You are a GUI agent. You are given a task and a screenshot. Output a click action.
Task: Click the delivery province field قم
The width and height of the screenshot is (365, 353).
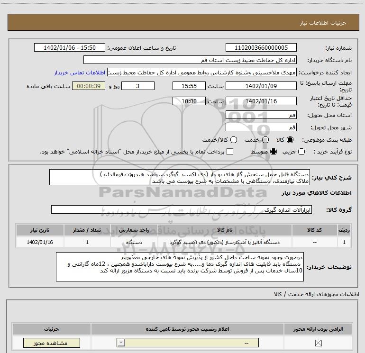pos(261,115)
